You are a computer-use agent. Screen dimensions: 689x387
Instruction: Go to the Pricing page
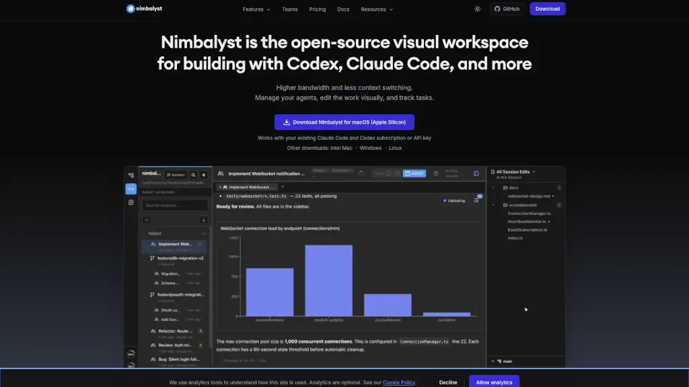click(318, 9)
